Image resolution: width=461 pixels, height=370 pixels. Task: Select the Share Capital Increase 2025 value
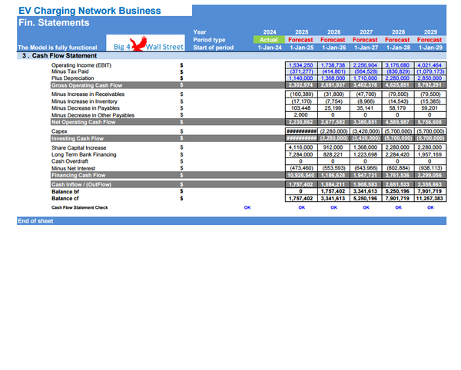pyautogui.click(x=301, y=147)
